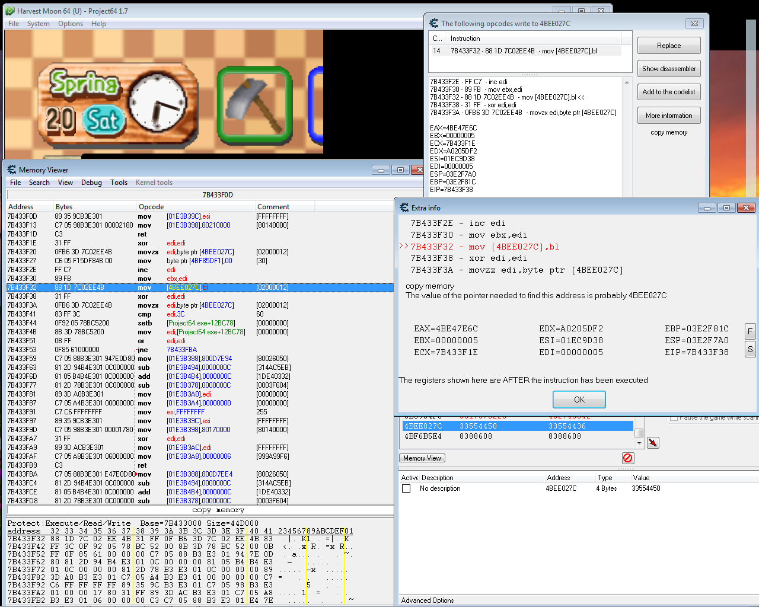Click the red arrow add-to-address-list icon
Viewport: 759px width, 607px height.
[x=653, y=443]
